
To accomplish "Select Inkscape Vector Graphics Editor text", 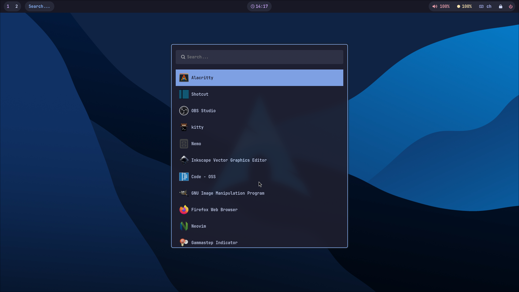I will (x=229, y=160).
